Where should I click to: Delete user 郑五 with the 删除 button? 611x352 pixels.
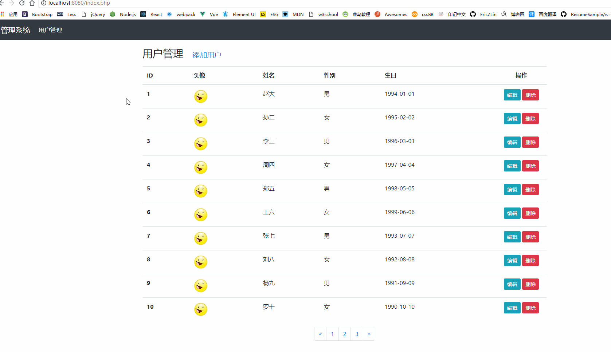tap(530, 190)
